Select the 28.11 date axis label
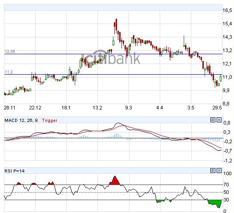 coord(10,108)
